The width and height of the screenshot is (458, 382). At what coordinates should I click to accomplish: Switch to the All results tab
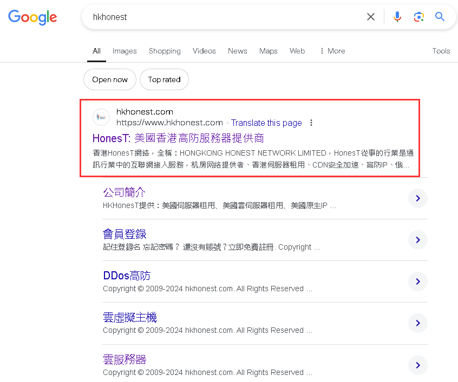[96, 51]
